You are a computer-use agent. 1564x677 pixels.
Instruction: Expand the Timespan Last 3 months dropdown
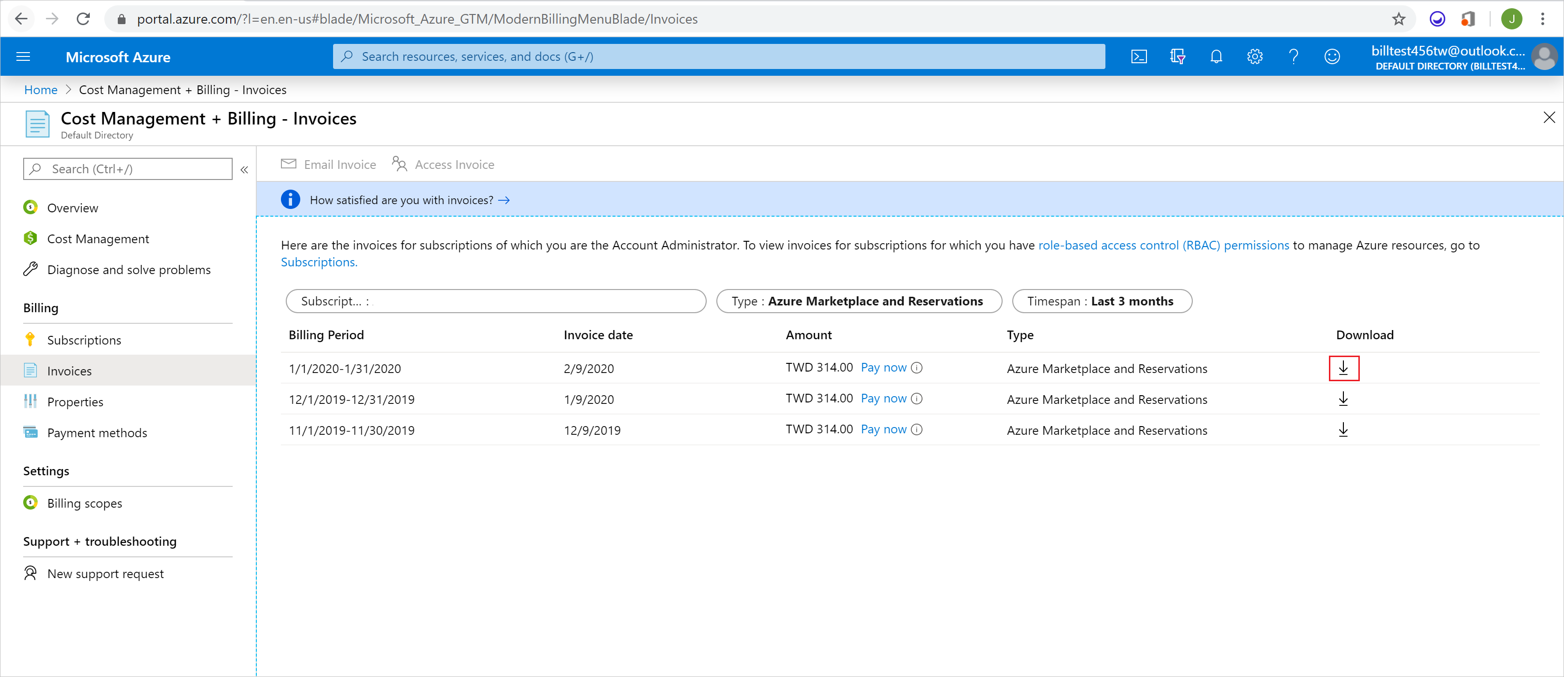(1102, 301)
